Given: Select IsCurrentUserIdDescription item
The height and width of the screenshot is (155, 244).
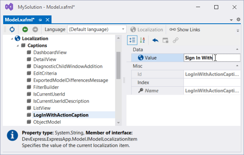Looking at the screenshot, I should pos(61,101).
